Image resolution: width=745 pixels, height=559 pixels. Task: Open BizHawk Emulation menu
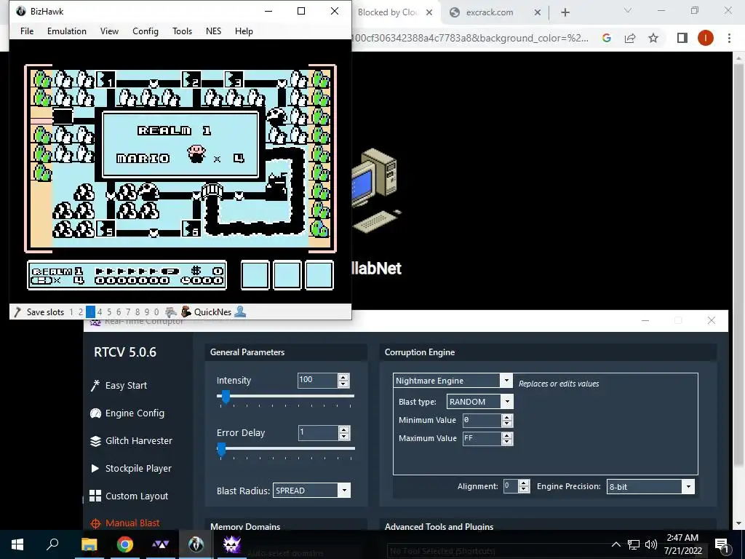66,31
